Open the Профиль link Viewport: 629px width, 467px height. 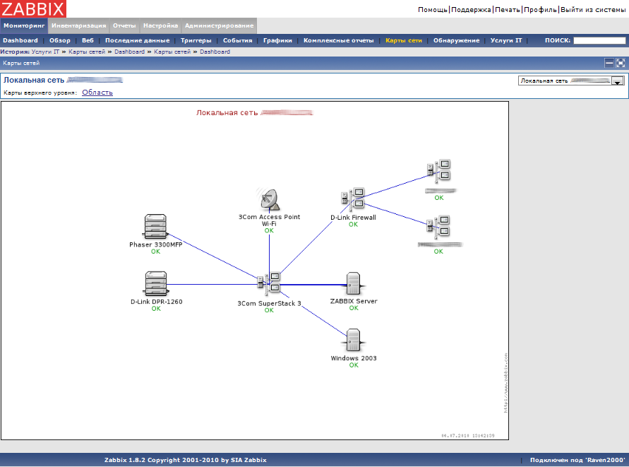click(x=540, y=10)
